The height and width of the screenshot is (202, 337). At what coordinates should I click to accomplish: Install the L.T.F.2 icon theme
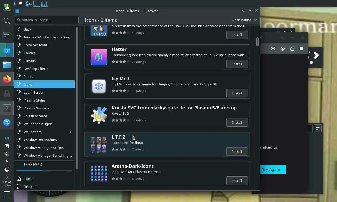click(x=237, y=151)
